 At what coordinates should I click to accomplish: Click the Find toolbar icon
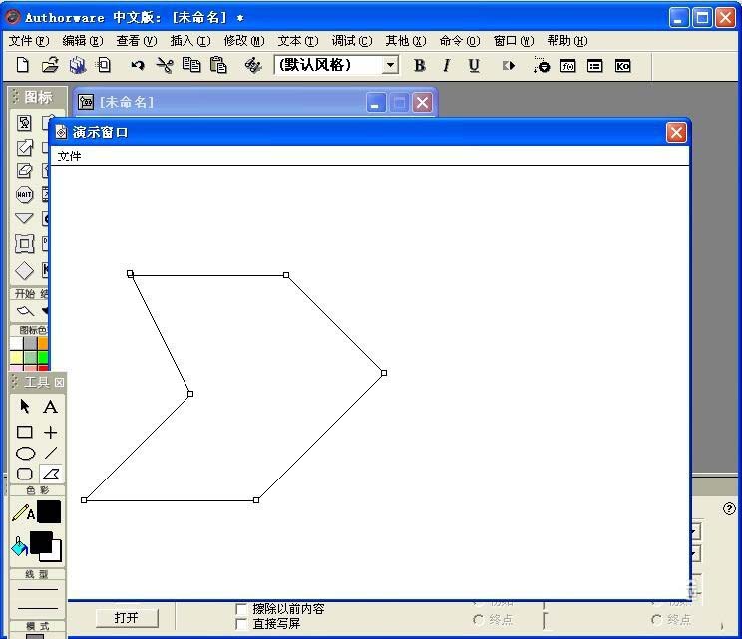click(x=253, y=65)
